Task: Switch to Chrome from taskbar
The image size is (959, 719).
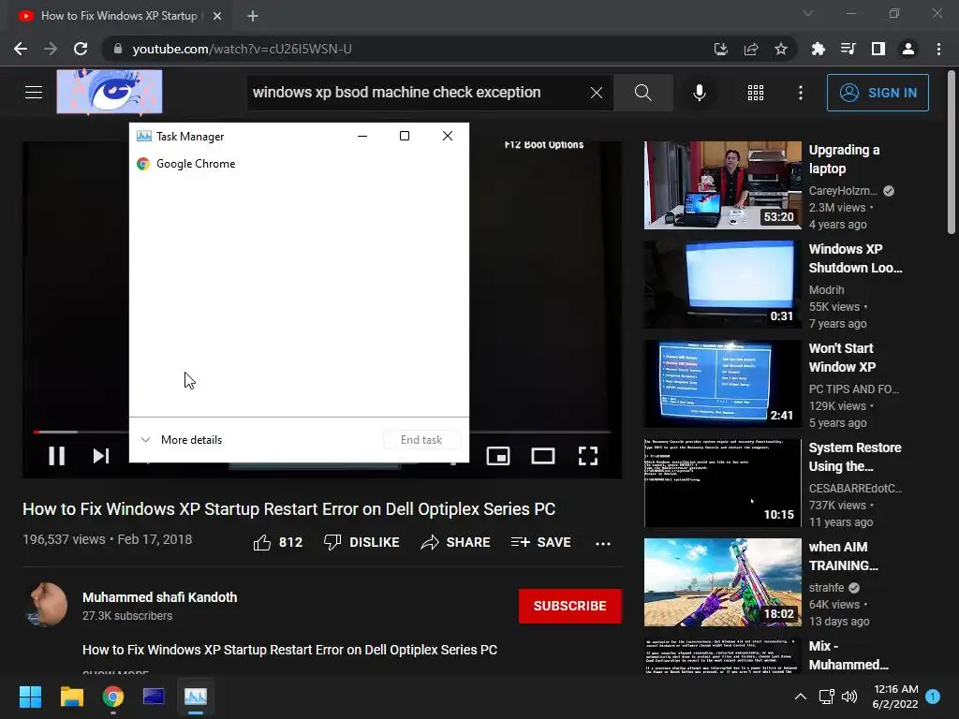Action: tap(113, 697)
